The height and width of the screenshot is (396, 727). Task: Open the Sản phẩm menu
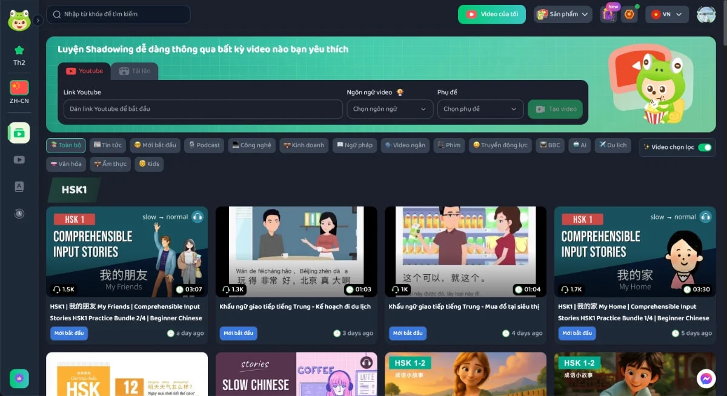pyautogui.click(x=562, y=13)
